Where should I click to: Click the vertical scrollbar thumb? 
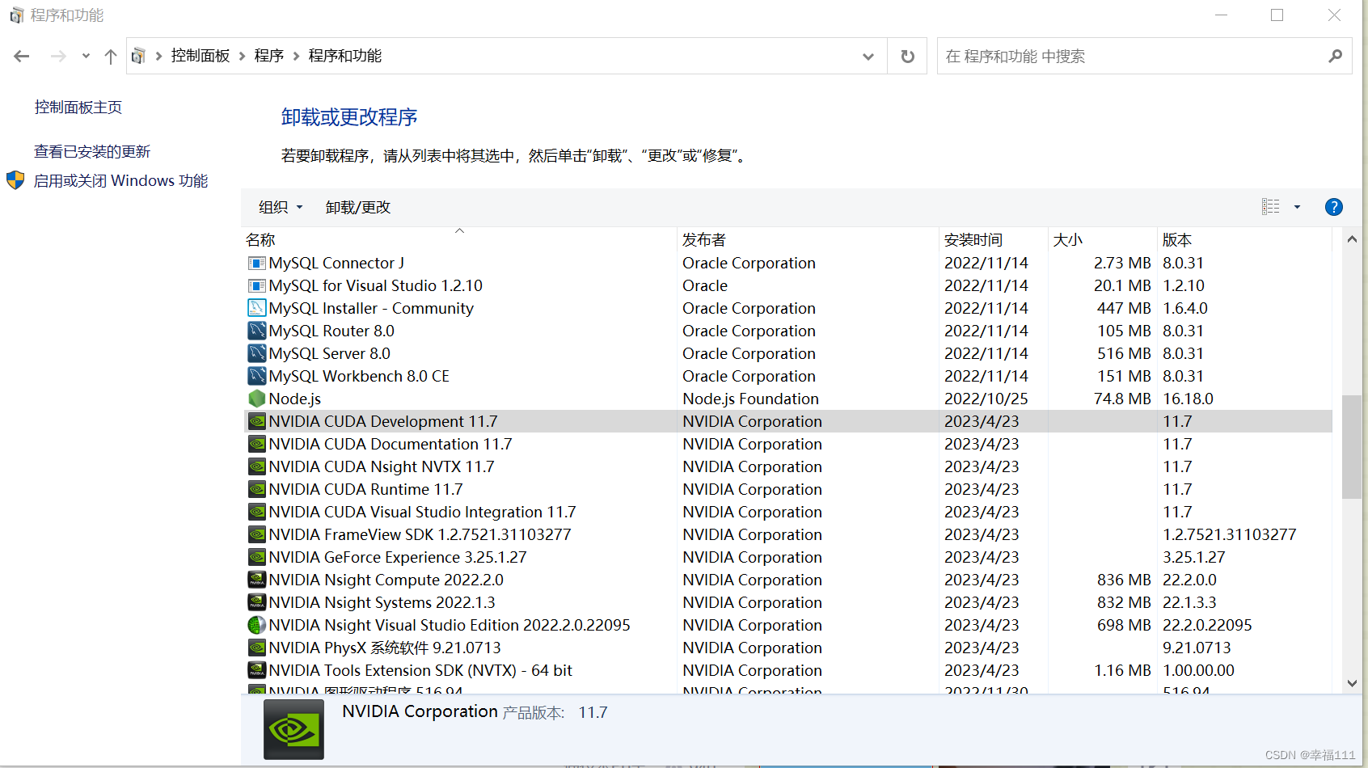point(1352,446)
